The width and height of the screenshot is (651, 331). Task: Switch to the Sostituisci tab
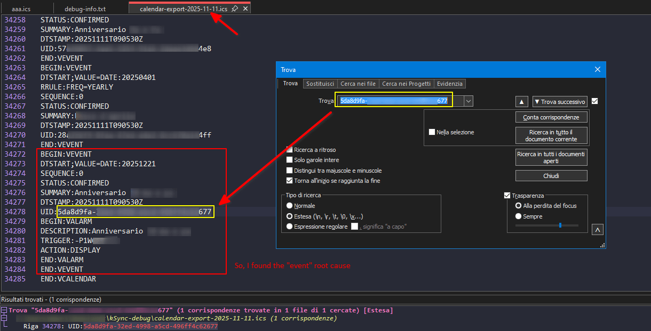[x=320, y=84]
